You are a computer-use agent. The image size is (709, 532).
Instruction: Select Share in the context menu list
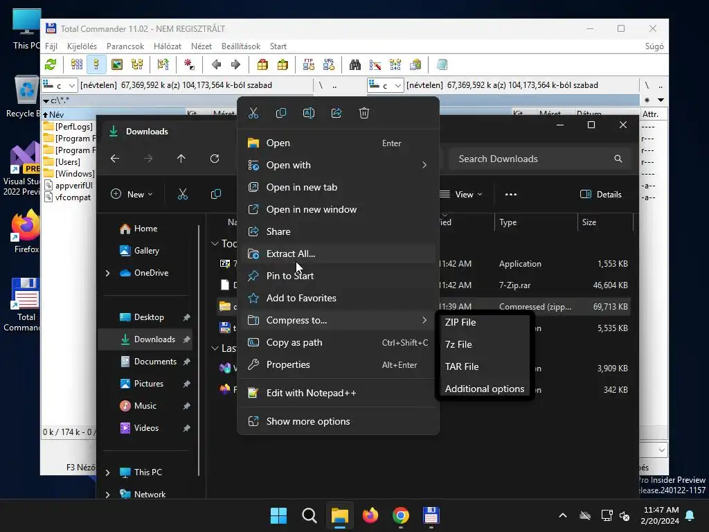pyautogui.click(x=338, y=231)
